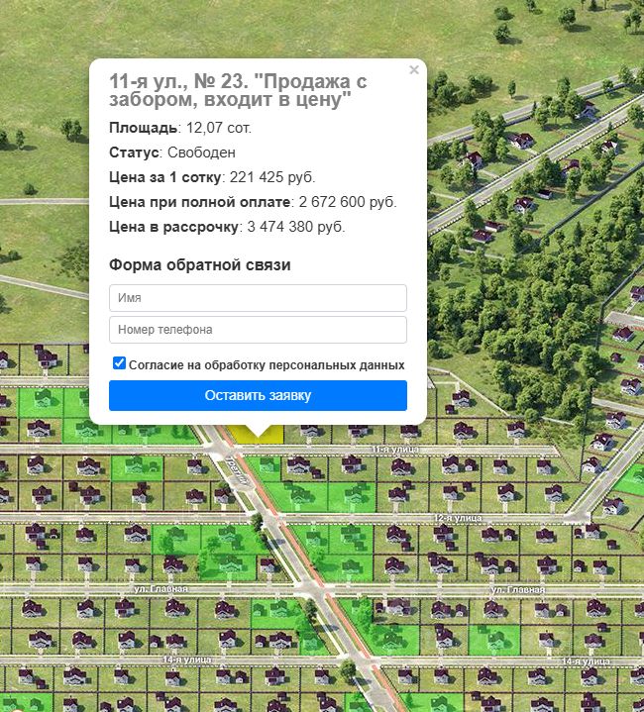The image size is (644, 712).
Task: Uncheck personal data consent checkbox
Action: point(119,363)
